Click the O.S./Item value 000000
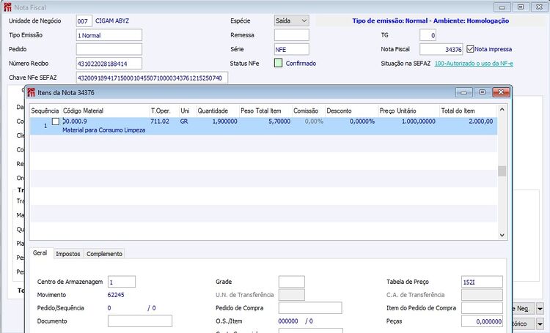 click(x=288, y=321)
